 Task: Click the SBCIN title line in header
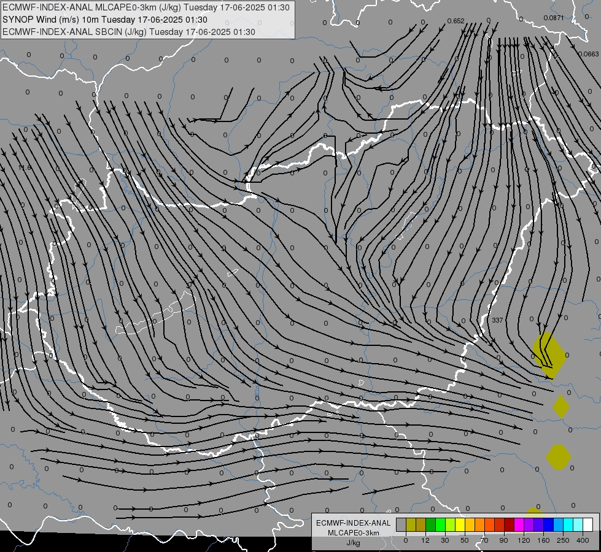[129, 32]
